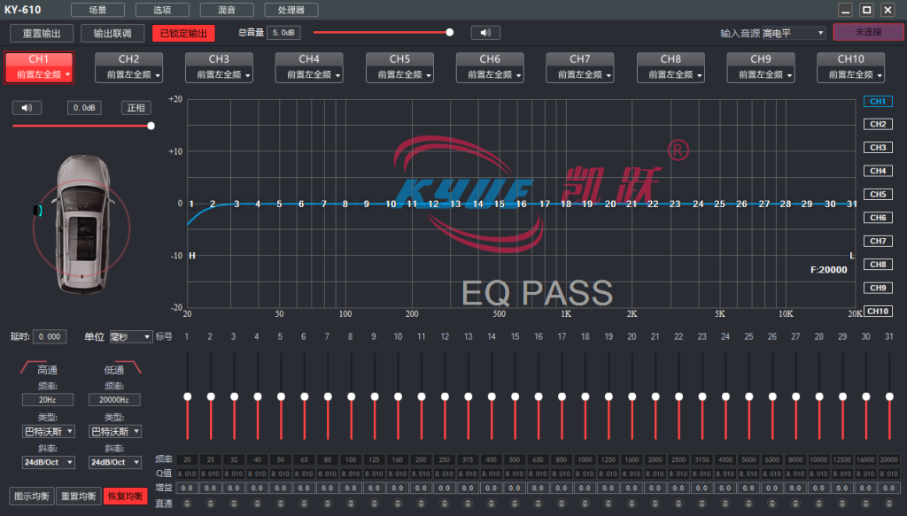Enable 直通 bypass for band 31
This screenshot has width=907, height=516.
[889, 504]
